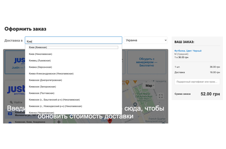Click the map zoom-in plus icon
This screenshot has height=149, width=226.
[x=59, y=122]
